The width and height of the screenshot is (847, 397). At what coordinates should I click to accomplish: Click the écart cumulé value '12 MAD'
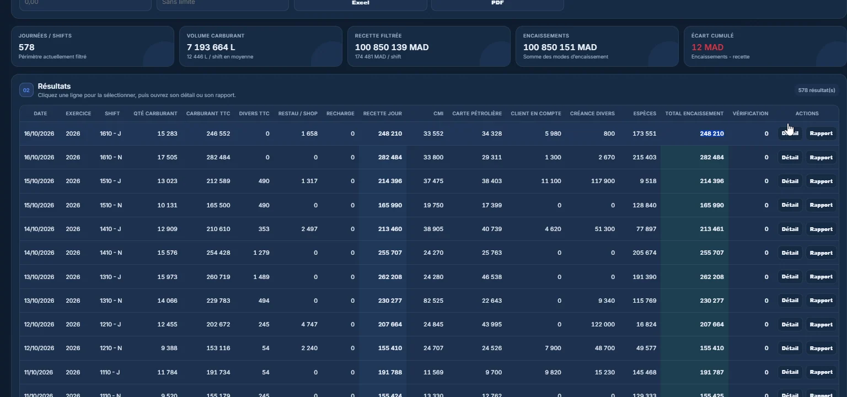click(707, 47)
